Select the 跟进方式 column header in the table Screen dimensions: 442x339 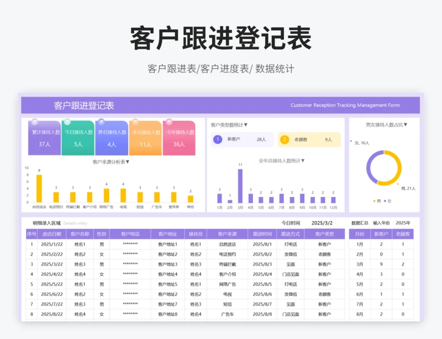[290, 234]
